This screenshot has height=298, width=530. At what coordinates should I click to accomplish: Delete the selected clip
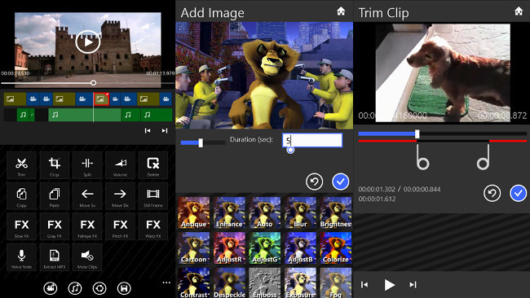[153, 165]
